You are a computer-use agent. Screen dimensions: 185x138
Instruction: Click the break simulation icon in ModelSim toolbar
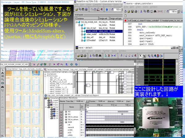[x=101, y=10]
